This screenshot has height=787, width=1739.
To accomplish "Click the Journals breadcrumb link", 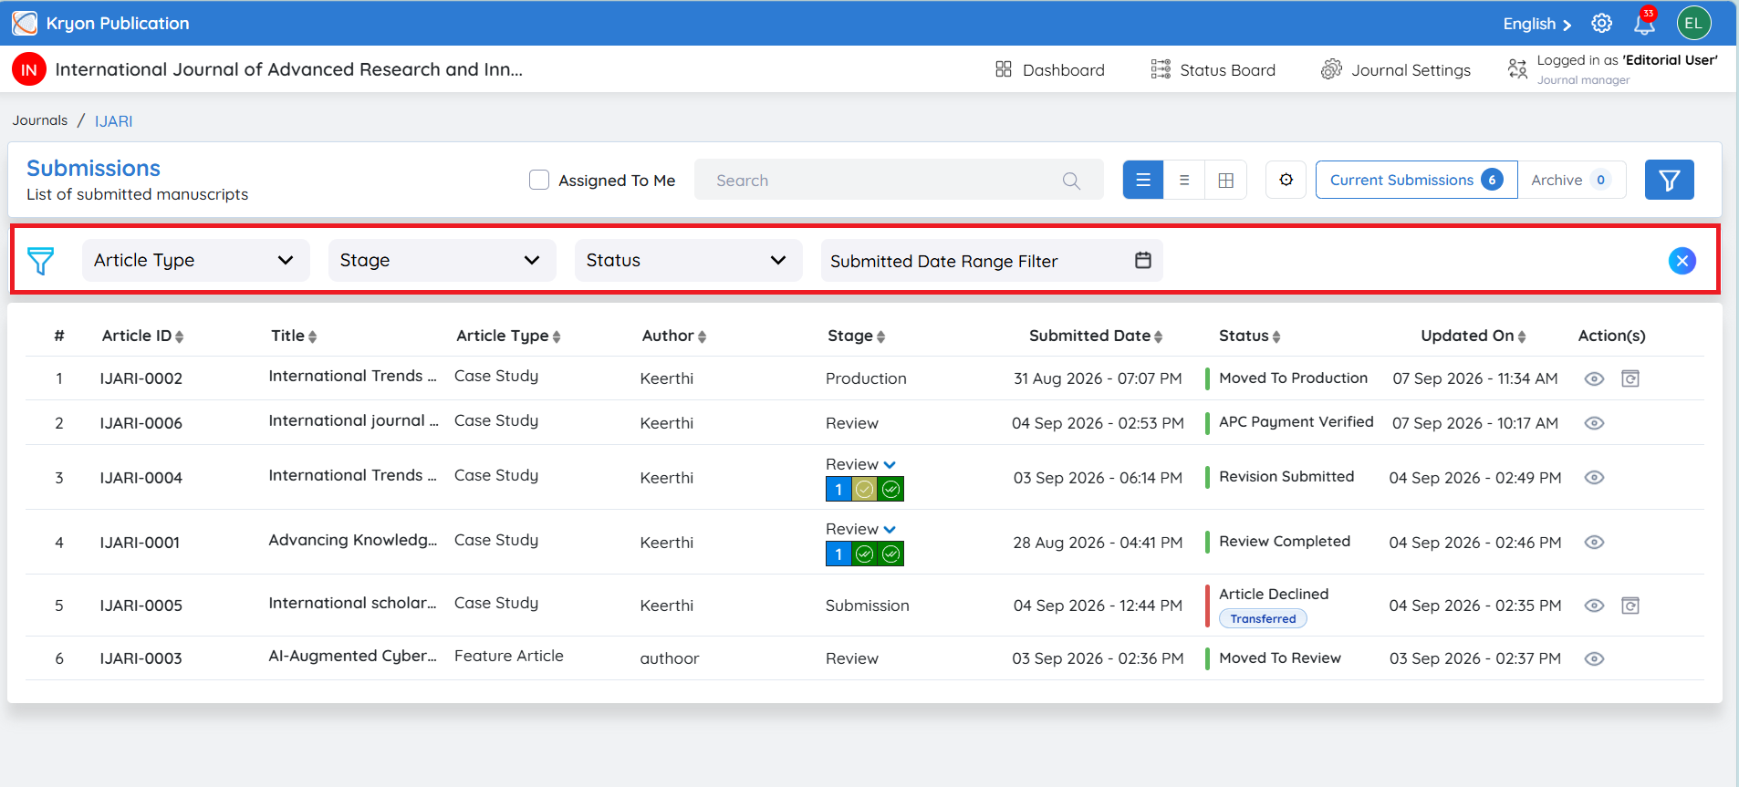I will tap(40, 120).
